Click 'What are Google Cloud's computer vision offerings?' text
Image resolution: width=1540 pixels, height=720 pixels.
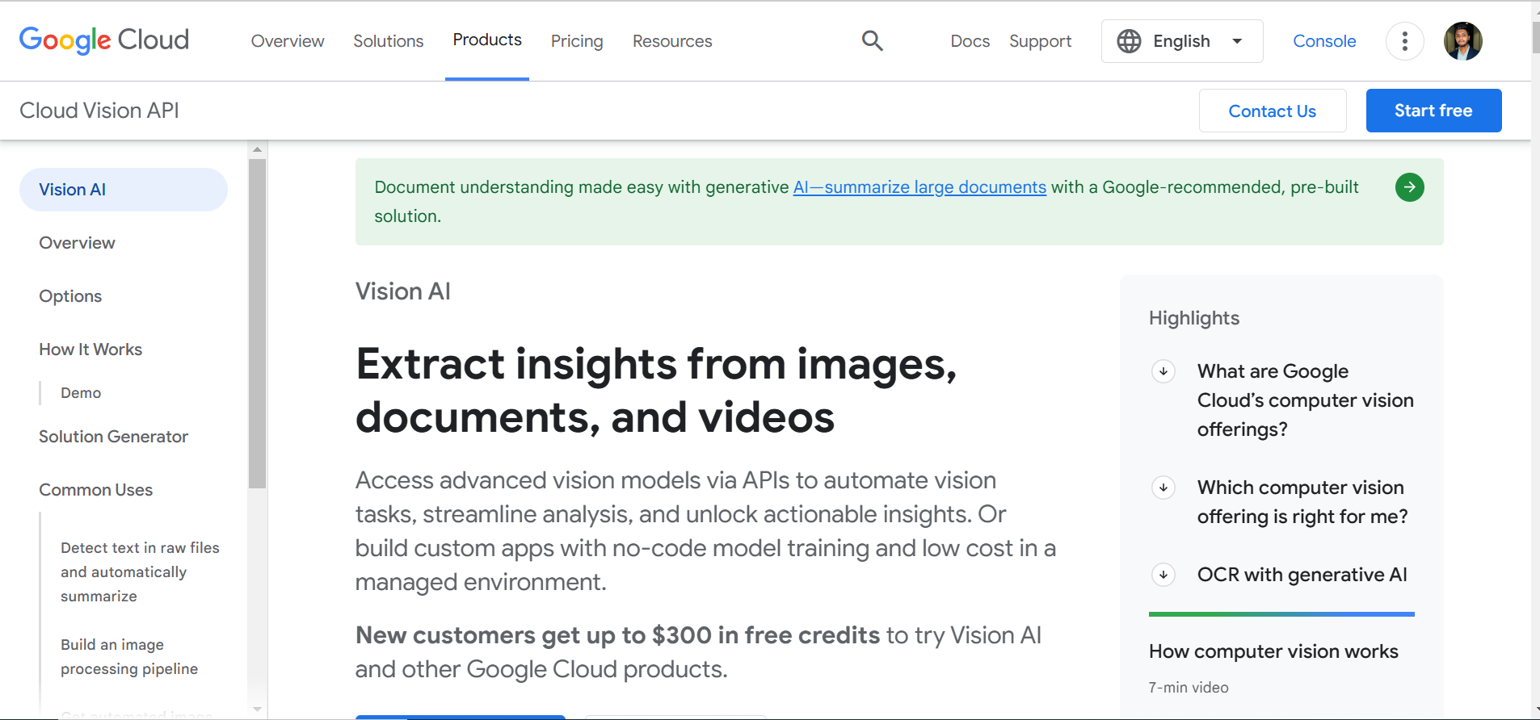click(1306, 400)
